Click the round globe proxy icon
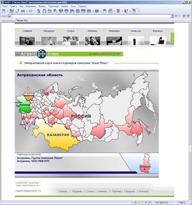192x205 pixels. [97, 11]
